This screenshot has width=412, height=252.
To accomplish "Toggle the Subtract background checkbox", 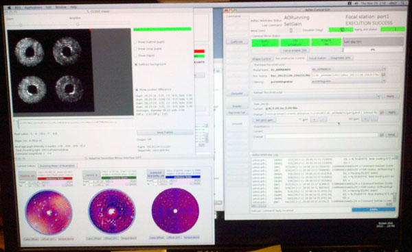I will [x=136, y=64].
